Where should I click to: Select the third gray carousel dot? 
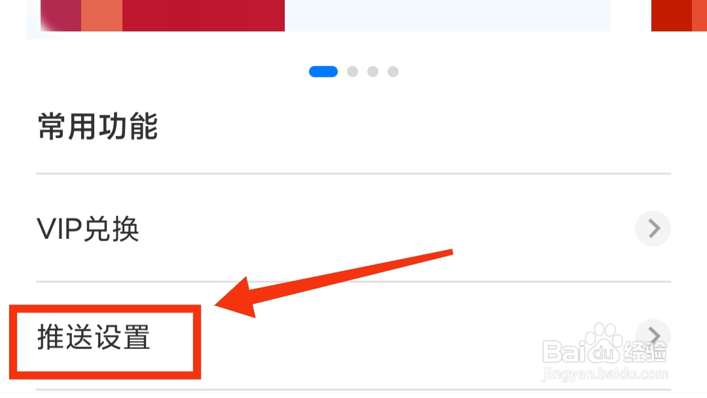373,71
